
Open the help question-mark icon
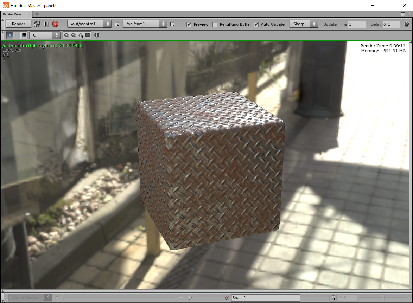pos(407,24)
